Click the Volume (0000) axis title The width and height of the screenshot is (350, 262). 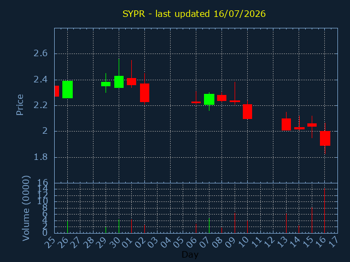(x=26, y=209)
